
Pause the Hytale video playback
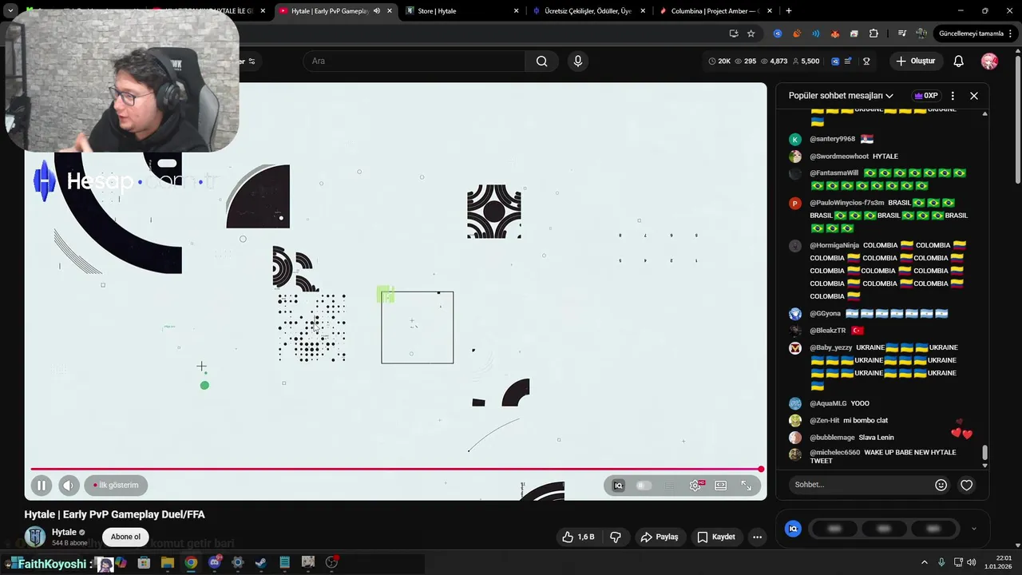coord(41,485)
